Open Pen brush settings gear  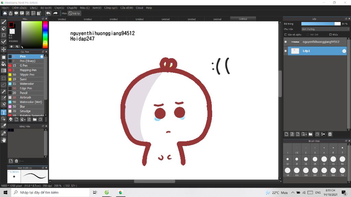(41, 56)
